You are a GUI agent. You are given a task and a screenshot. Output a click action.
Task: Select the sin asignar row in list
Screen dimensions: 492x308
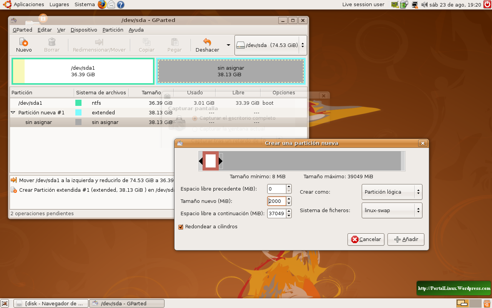(158, 122)
